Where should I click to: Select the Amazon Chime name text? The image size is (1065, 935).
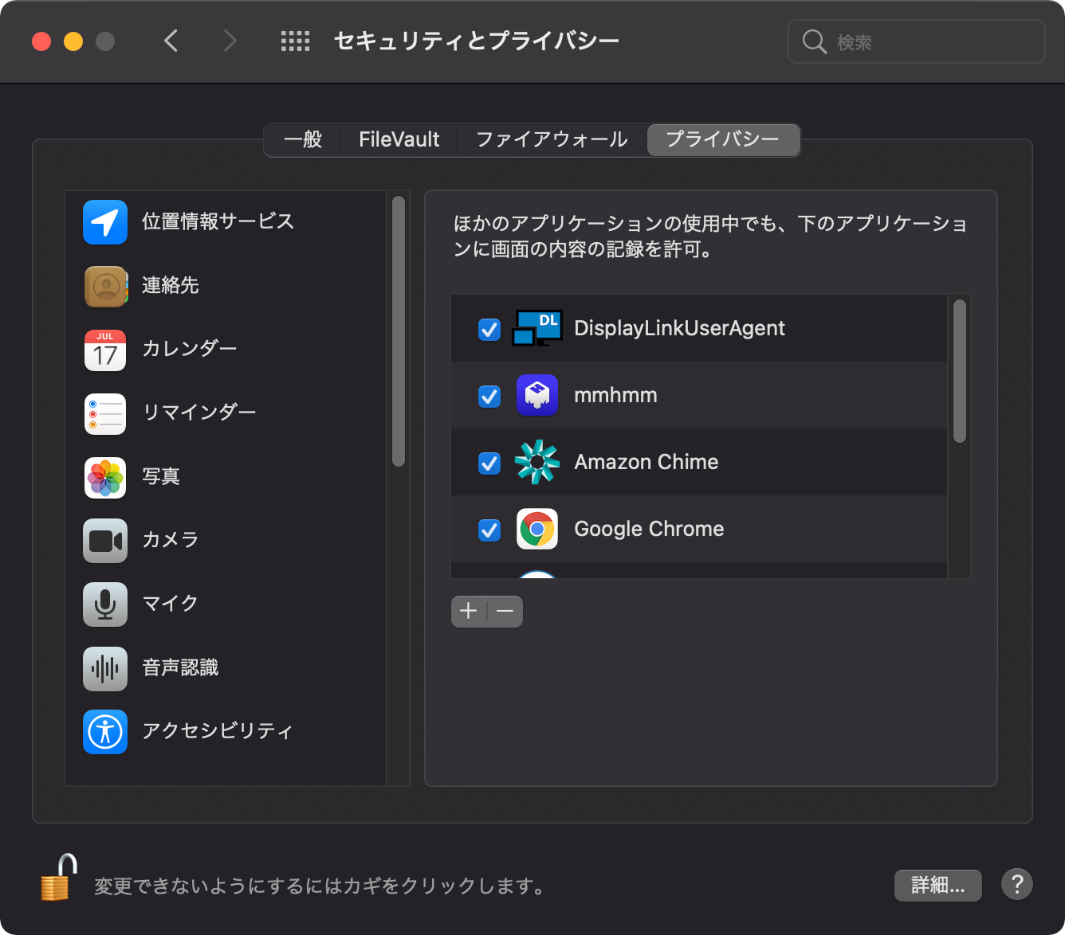[x=646, y=462]
